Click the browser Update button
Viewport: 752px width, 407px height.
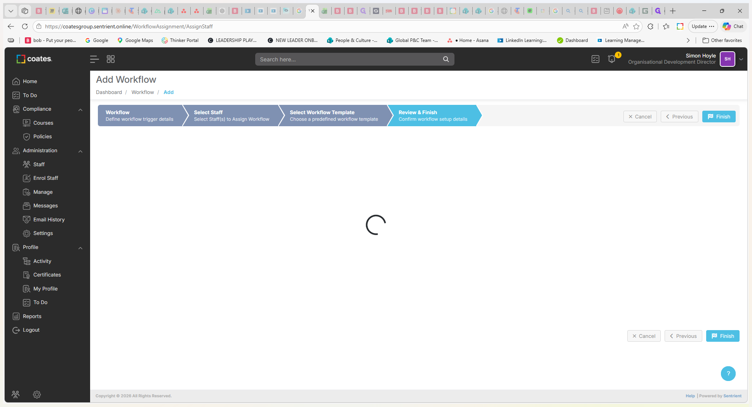click(703, 26)
